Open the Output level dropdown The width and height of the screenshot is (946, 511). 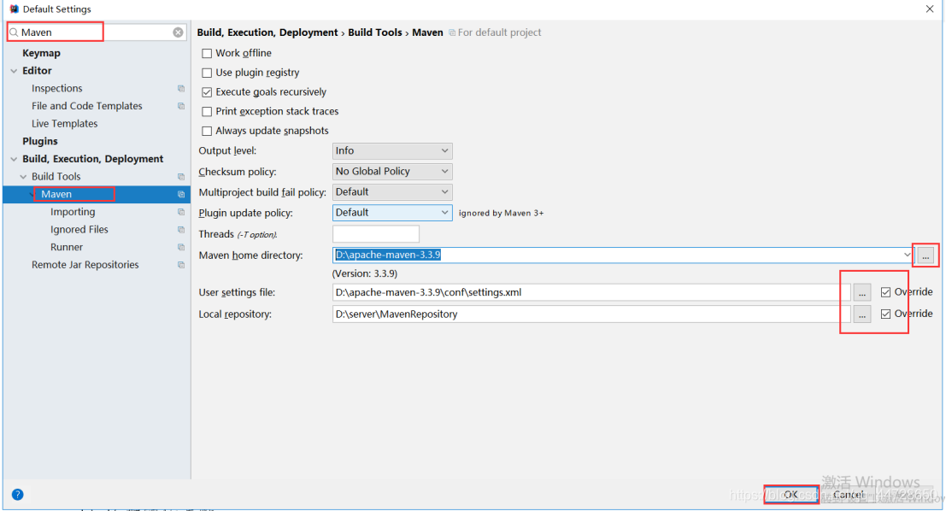point(392,151)
